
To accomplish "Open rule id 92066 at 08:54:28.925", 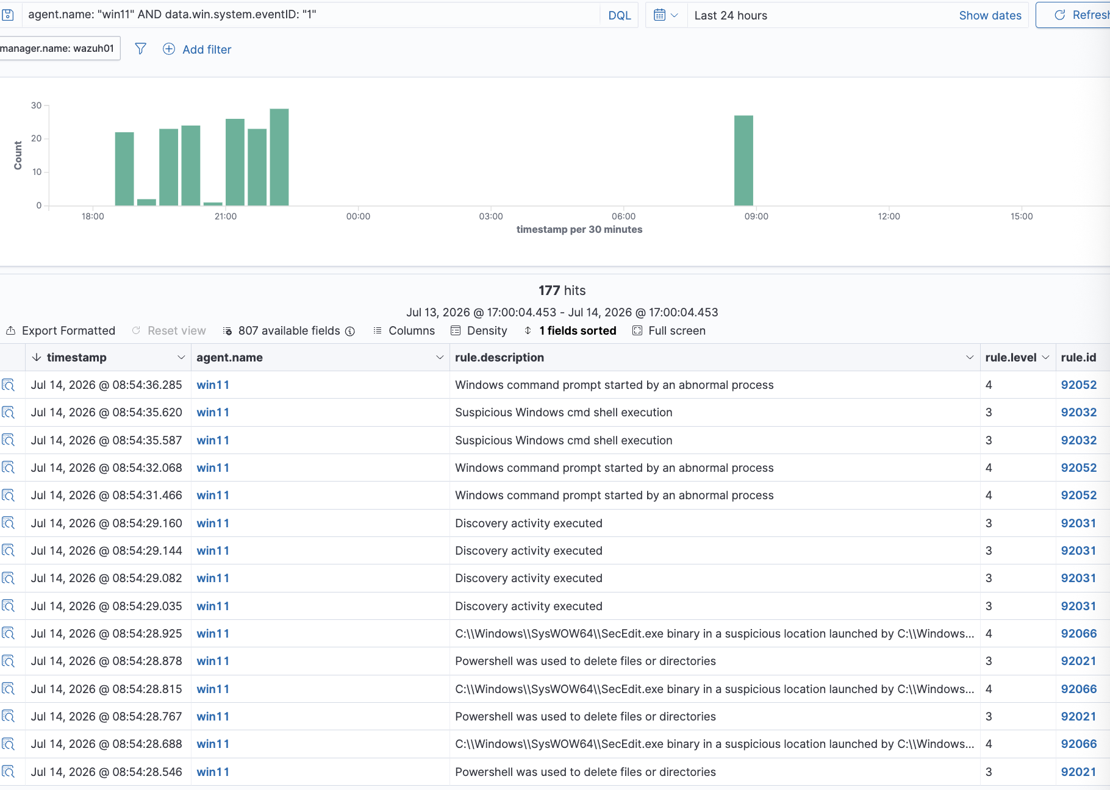I will [x=1078, y=633].
